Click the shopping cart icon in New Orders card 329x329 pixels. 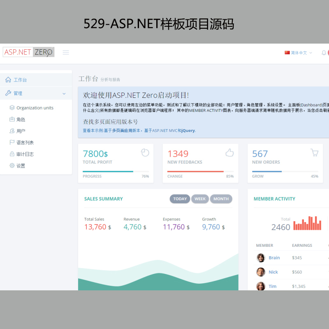point(314,153)
